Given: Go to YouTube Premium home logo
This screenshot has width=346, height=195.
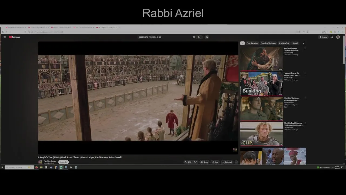Looking at the screenshot, I should [x=14, y=37].
